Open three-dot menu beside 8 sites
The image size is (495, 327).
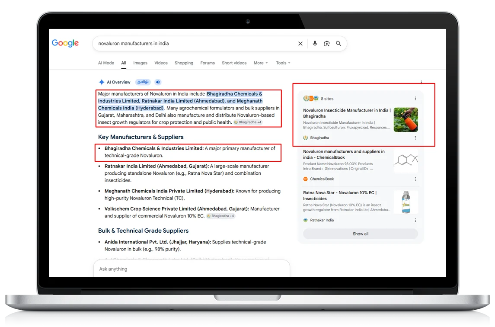[x=415, y=99]
